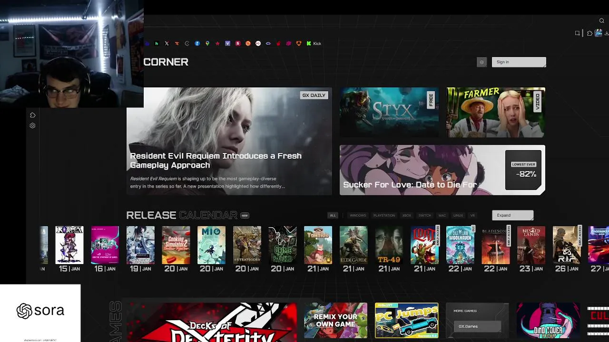609x342 pixels.
Task: Open the game cover dated 15 JAN
Action: (x=69, y=245)
